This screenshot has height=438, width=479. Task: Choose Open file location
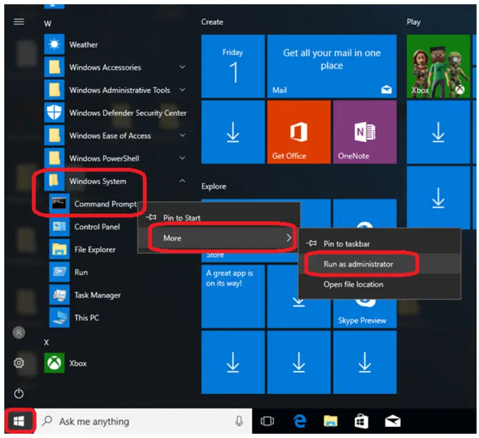pos(379,284)
